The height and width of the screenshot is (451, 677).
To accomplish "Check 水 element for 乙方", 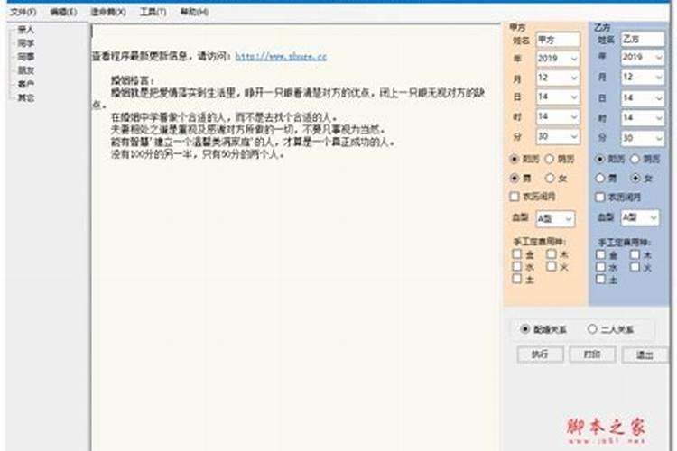I will (x=600, y=267).
